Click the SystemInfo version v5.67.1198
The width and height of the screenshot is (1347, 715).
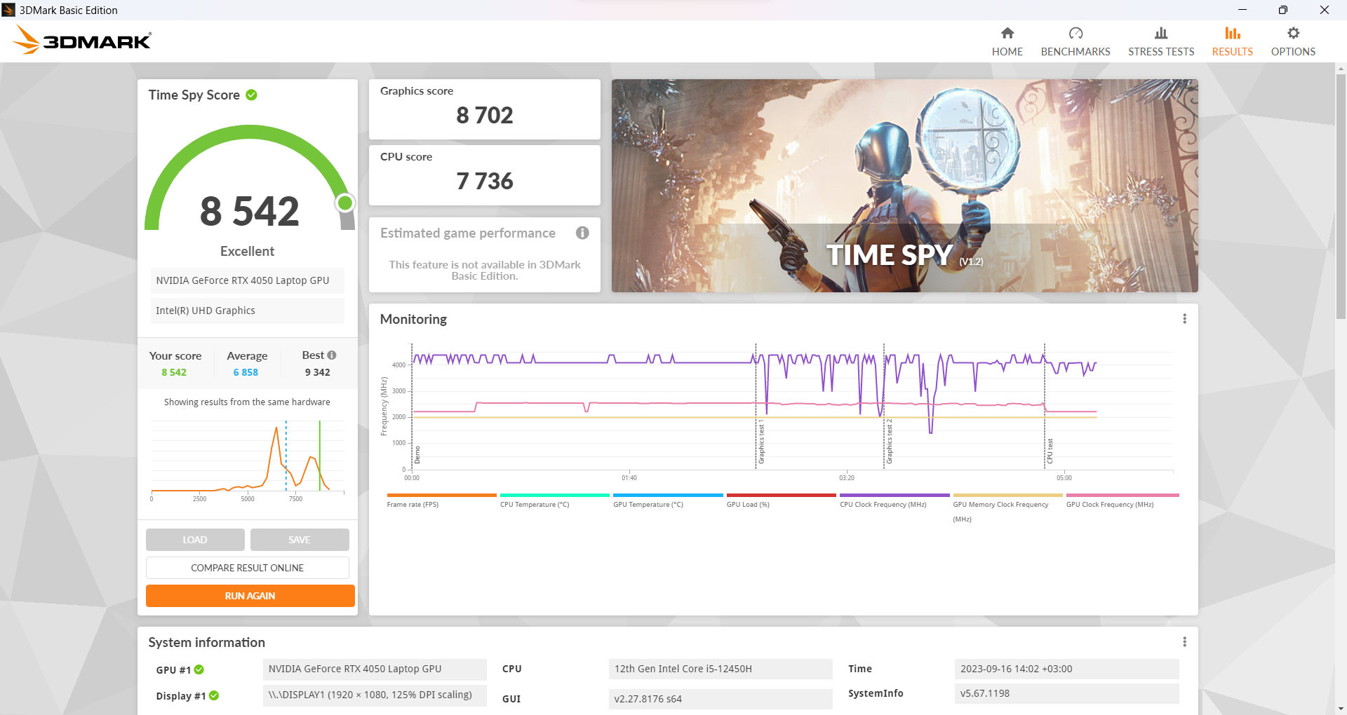click(1066, 693)
